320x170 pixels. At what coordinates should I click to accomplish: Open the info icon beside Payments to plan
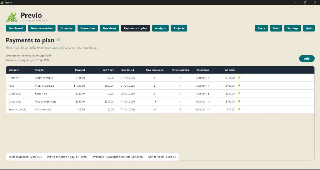(58, 40)
